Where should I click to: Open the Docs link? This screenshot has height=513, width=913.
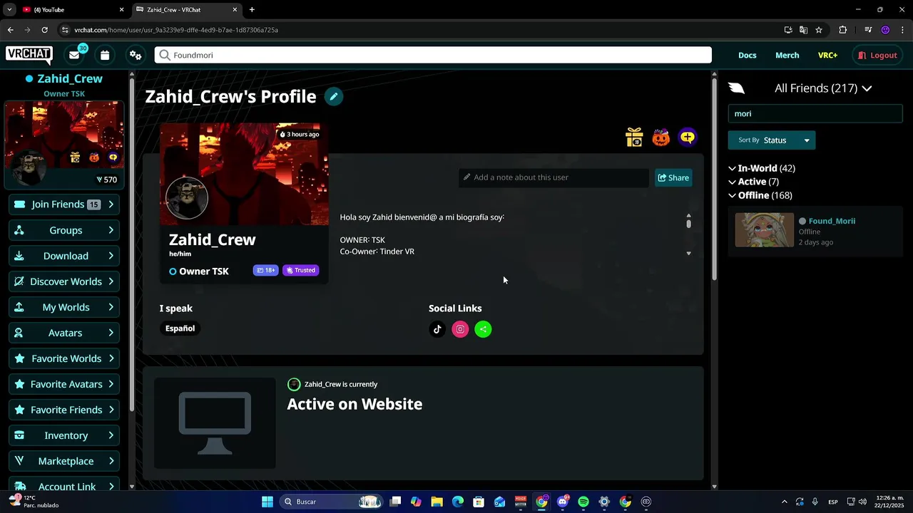[747, 55]
